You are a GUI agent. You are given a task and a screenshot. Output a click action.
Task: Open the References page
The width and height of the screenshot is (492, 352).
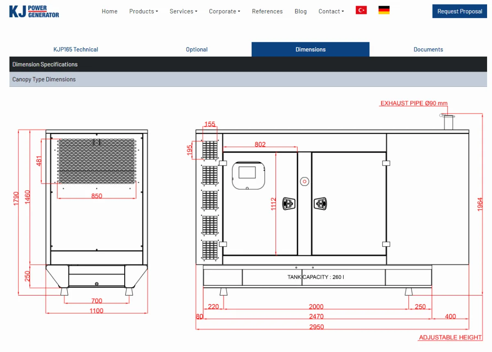click(x=267, y=11)
